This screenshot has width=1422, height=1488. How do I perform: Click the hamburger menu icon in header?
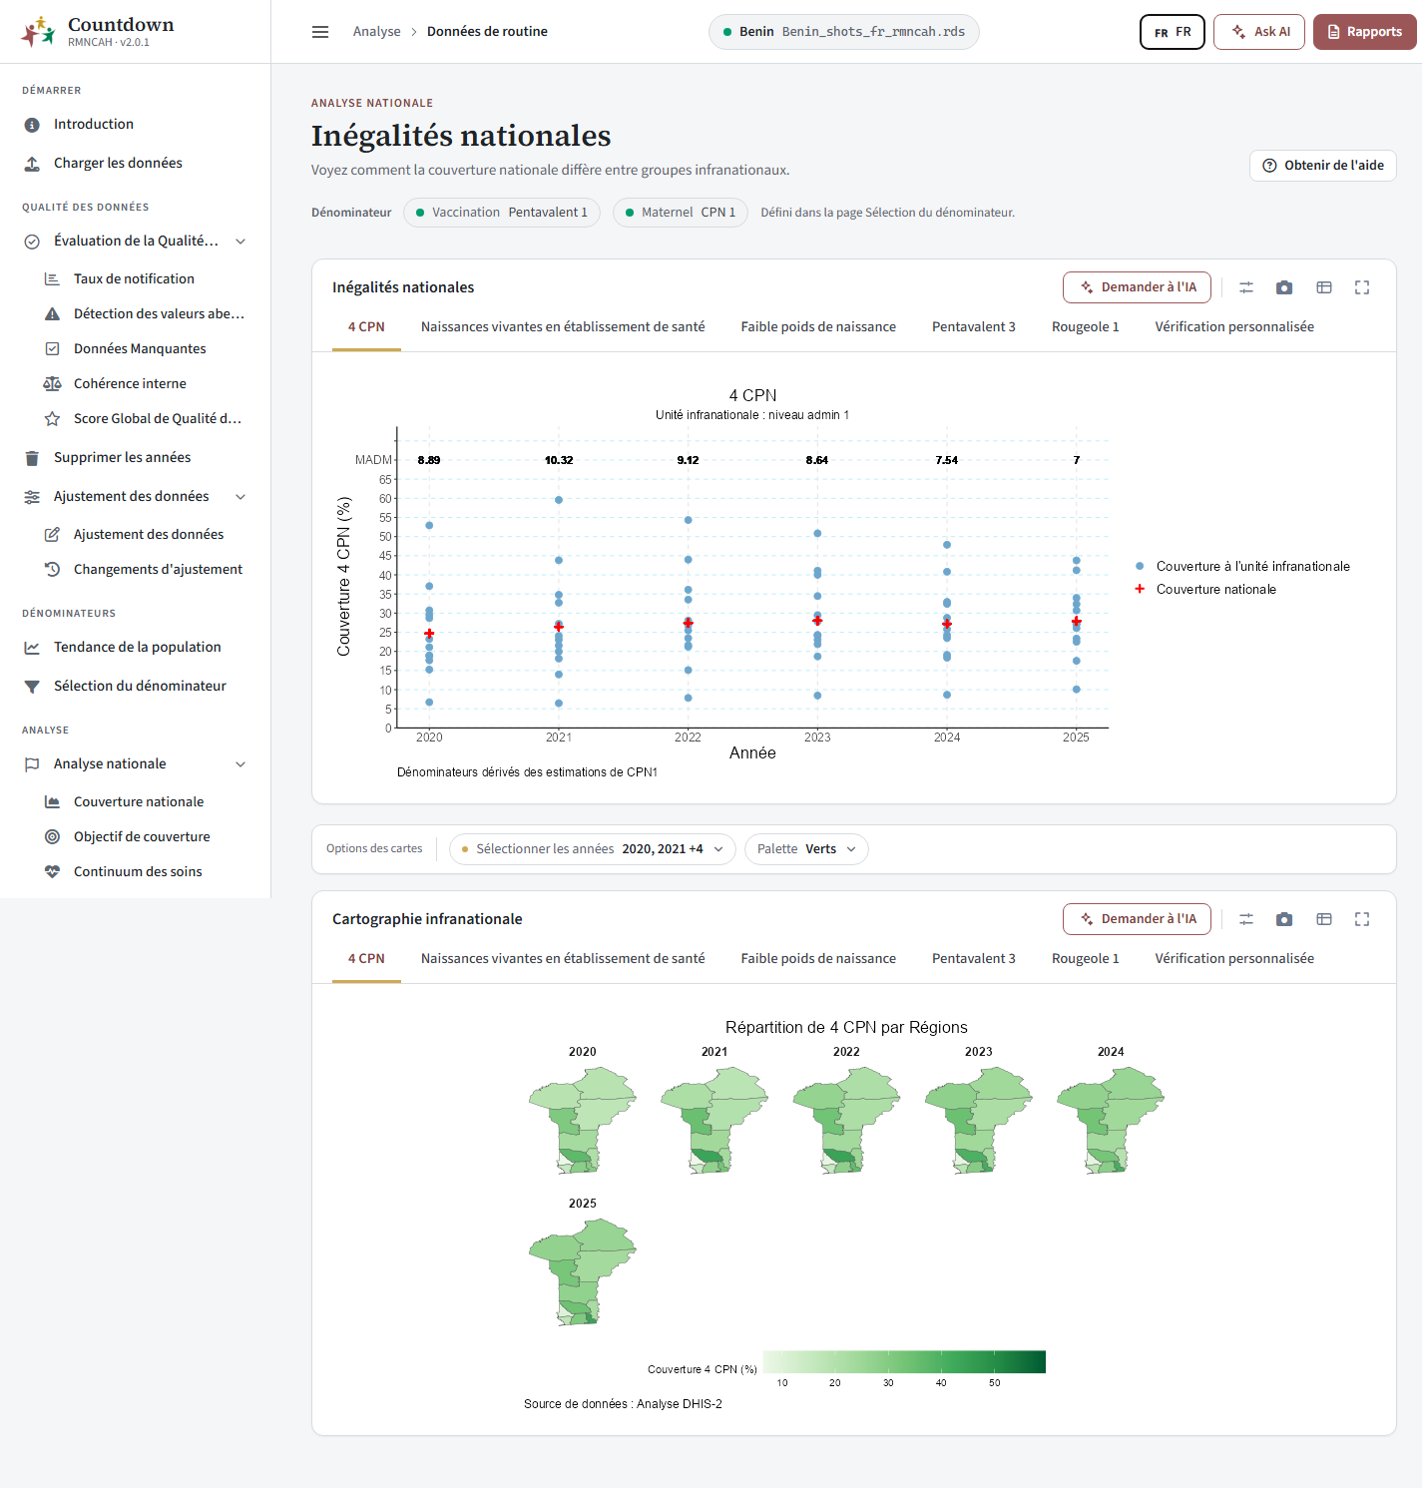(x=320, y=32)
